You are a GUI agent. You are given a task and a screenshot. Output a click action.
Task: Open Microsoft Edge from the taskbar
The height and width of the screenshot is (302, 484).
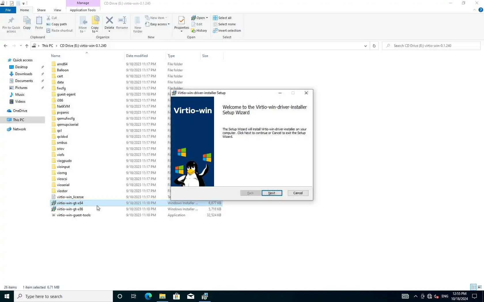148,296
